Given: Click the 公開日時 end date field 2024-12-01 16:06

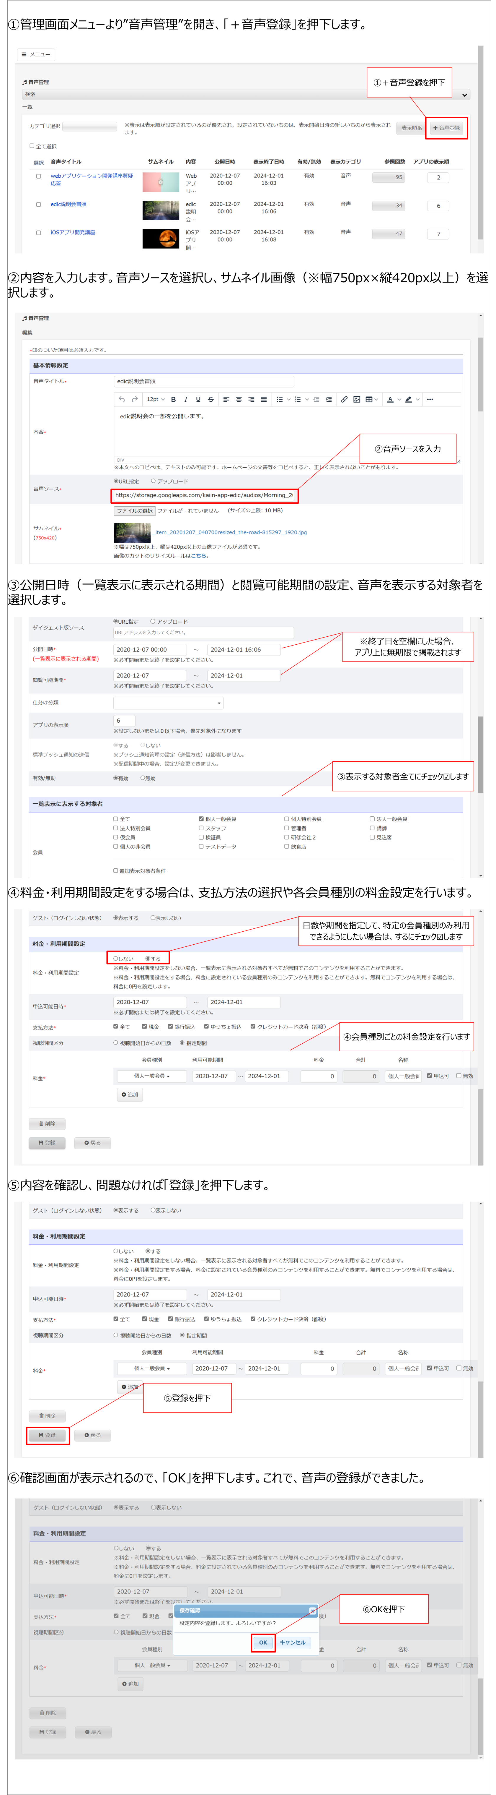Looking at the screenshot, I should pyautogui.click(x=244, y=649).
